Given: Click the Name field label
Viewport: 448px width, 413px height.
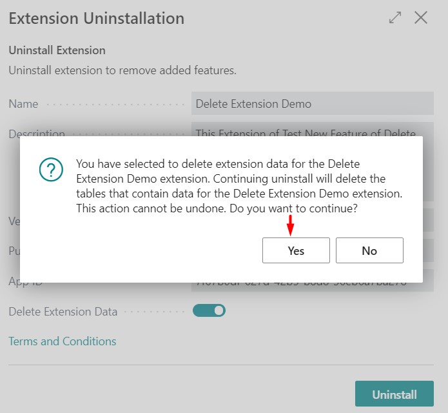Looking at the screenshot, I should pyautogui.click(x=23, y=104).
